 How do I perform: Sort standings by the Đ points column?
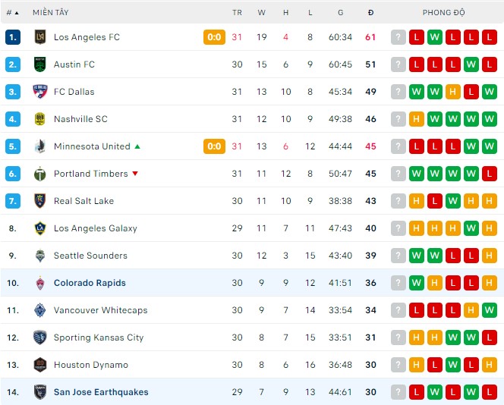pyautogui.click(x=370, y=13)
